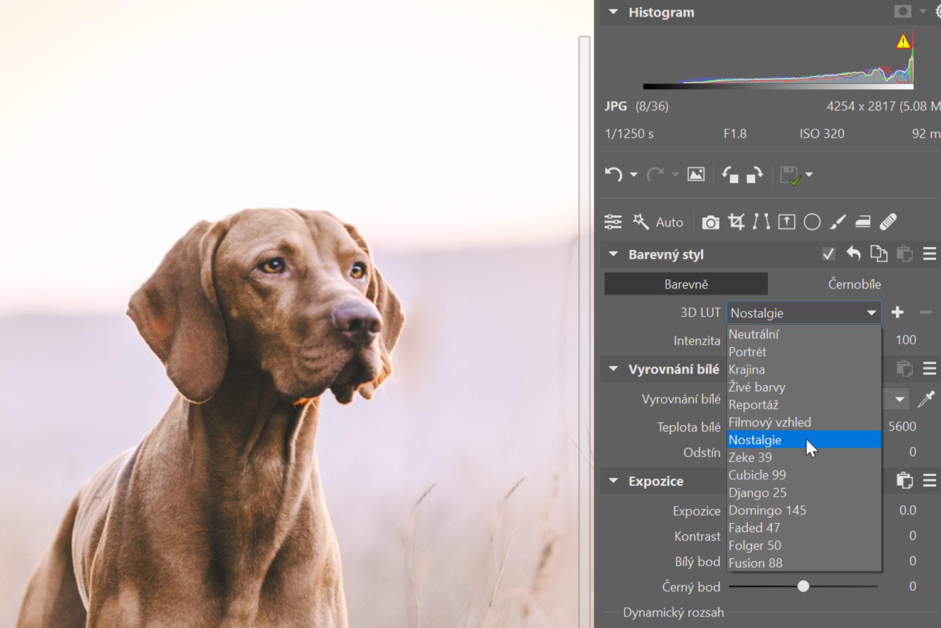The height and width of the screenshot is (628, 941).
Task: Click the white balance eyedropper
Action: pyautogui.click(x=926, y=399)
